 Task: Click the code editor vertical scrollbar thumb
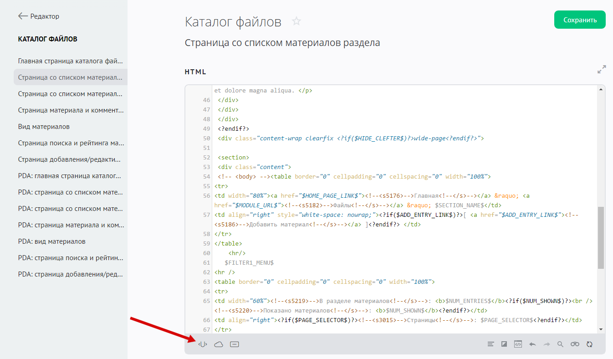601,237
